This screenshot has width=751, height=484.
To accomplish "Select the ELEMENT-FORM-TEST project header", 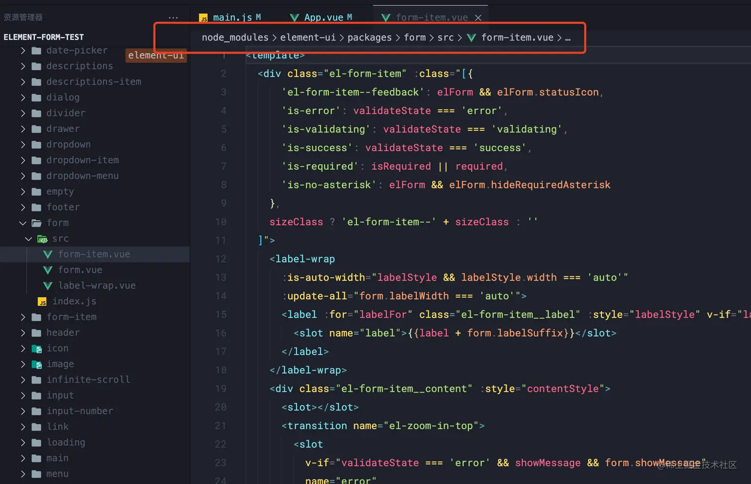I will (x=44, y=37).
